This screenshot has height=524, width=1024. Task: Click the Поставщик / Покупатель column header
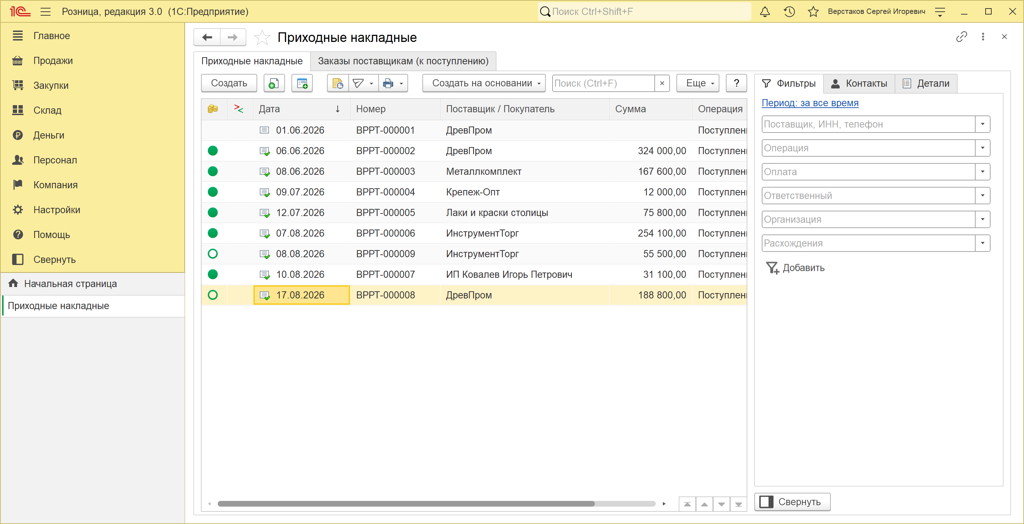click(x=524, y=109)
